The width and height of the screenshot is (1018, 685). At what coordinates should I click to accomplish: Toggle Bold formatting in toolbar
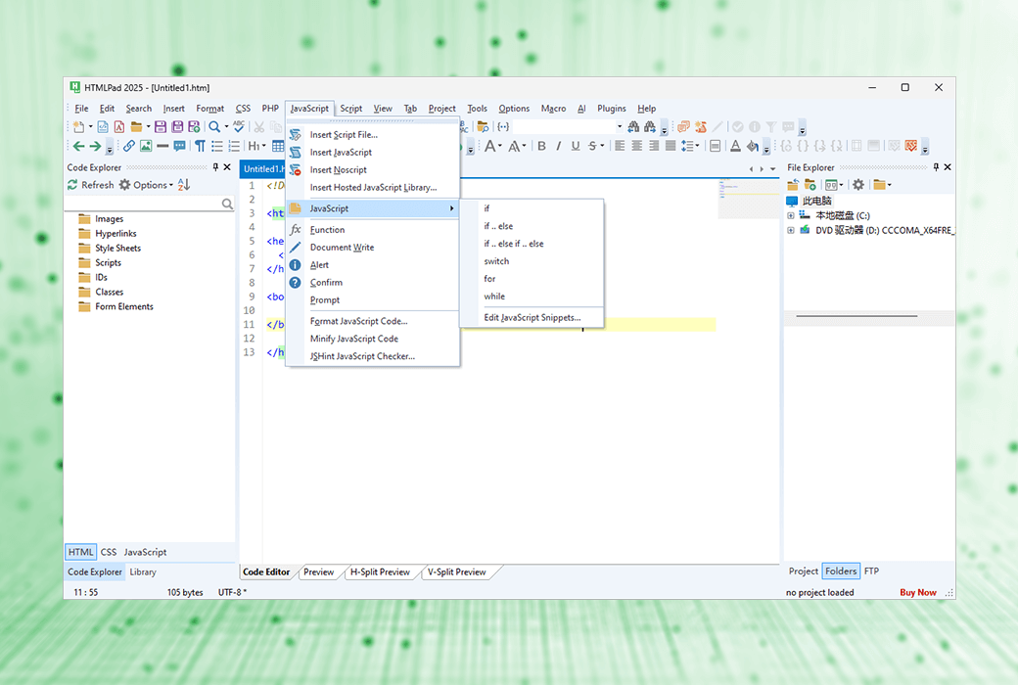click(541, 146)
